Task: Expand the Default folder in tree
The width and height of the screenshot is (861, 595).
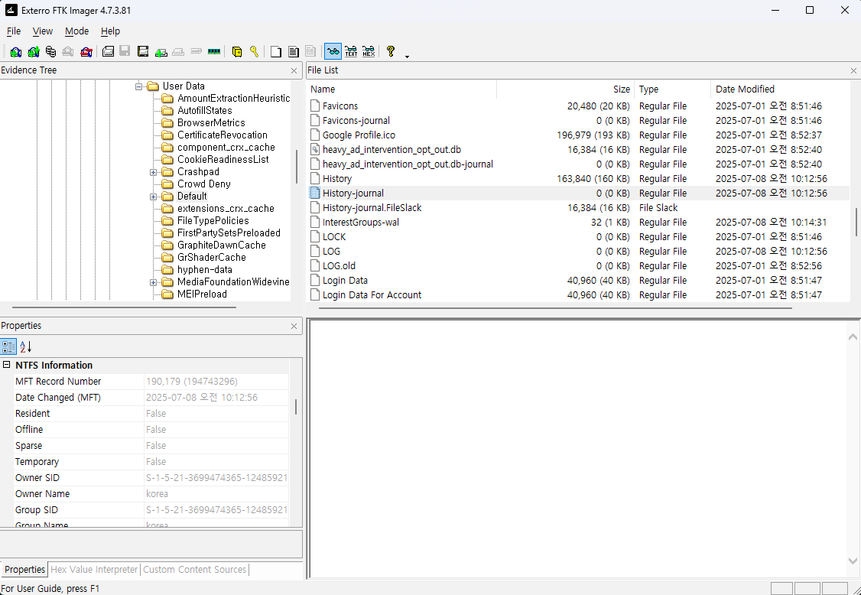Action: [x=154, y=197]
